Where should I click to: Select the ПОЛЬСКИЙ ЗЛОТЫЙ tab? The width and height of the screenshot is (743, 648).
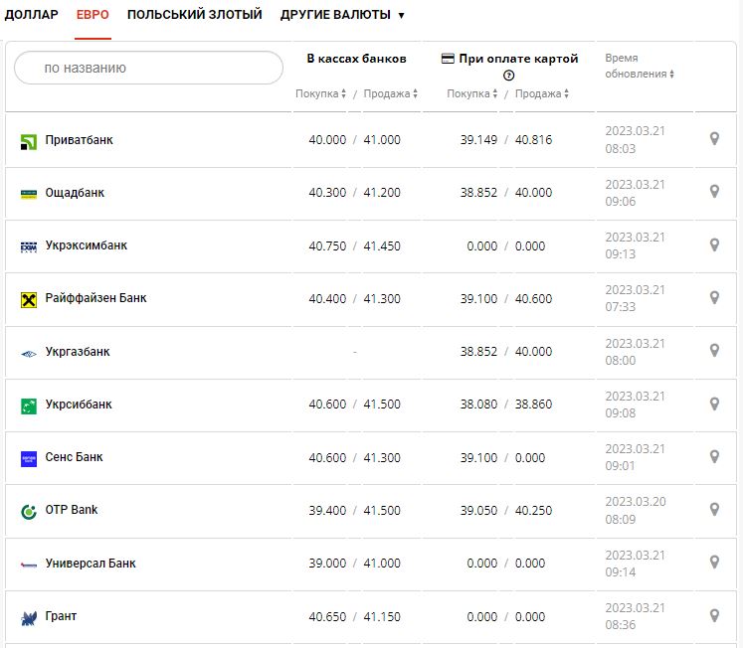click(x=194, y=15)
